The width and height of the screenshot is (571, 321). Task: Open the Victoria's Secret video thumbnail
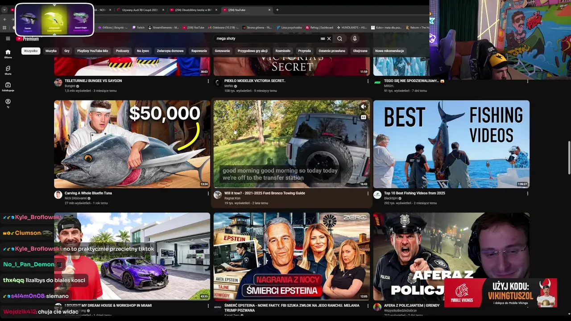[x=292, y=66]
